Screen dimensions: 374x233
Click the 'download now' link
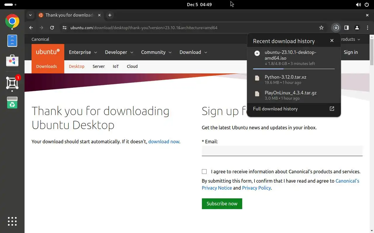[x=164, y=142]
